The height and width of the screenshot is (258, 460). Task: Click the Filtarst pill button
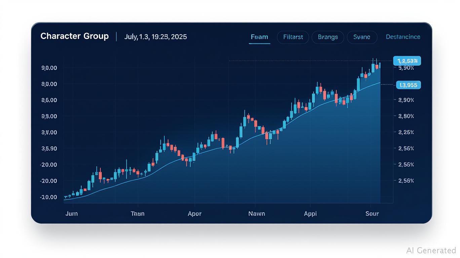pos(293,37)
